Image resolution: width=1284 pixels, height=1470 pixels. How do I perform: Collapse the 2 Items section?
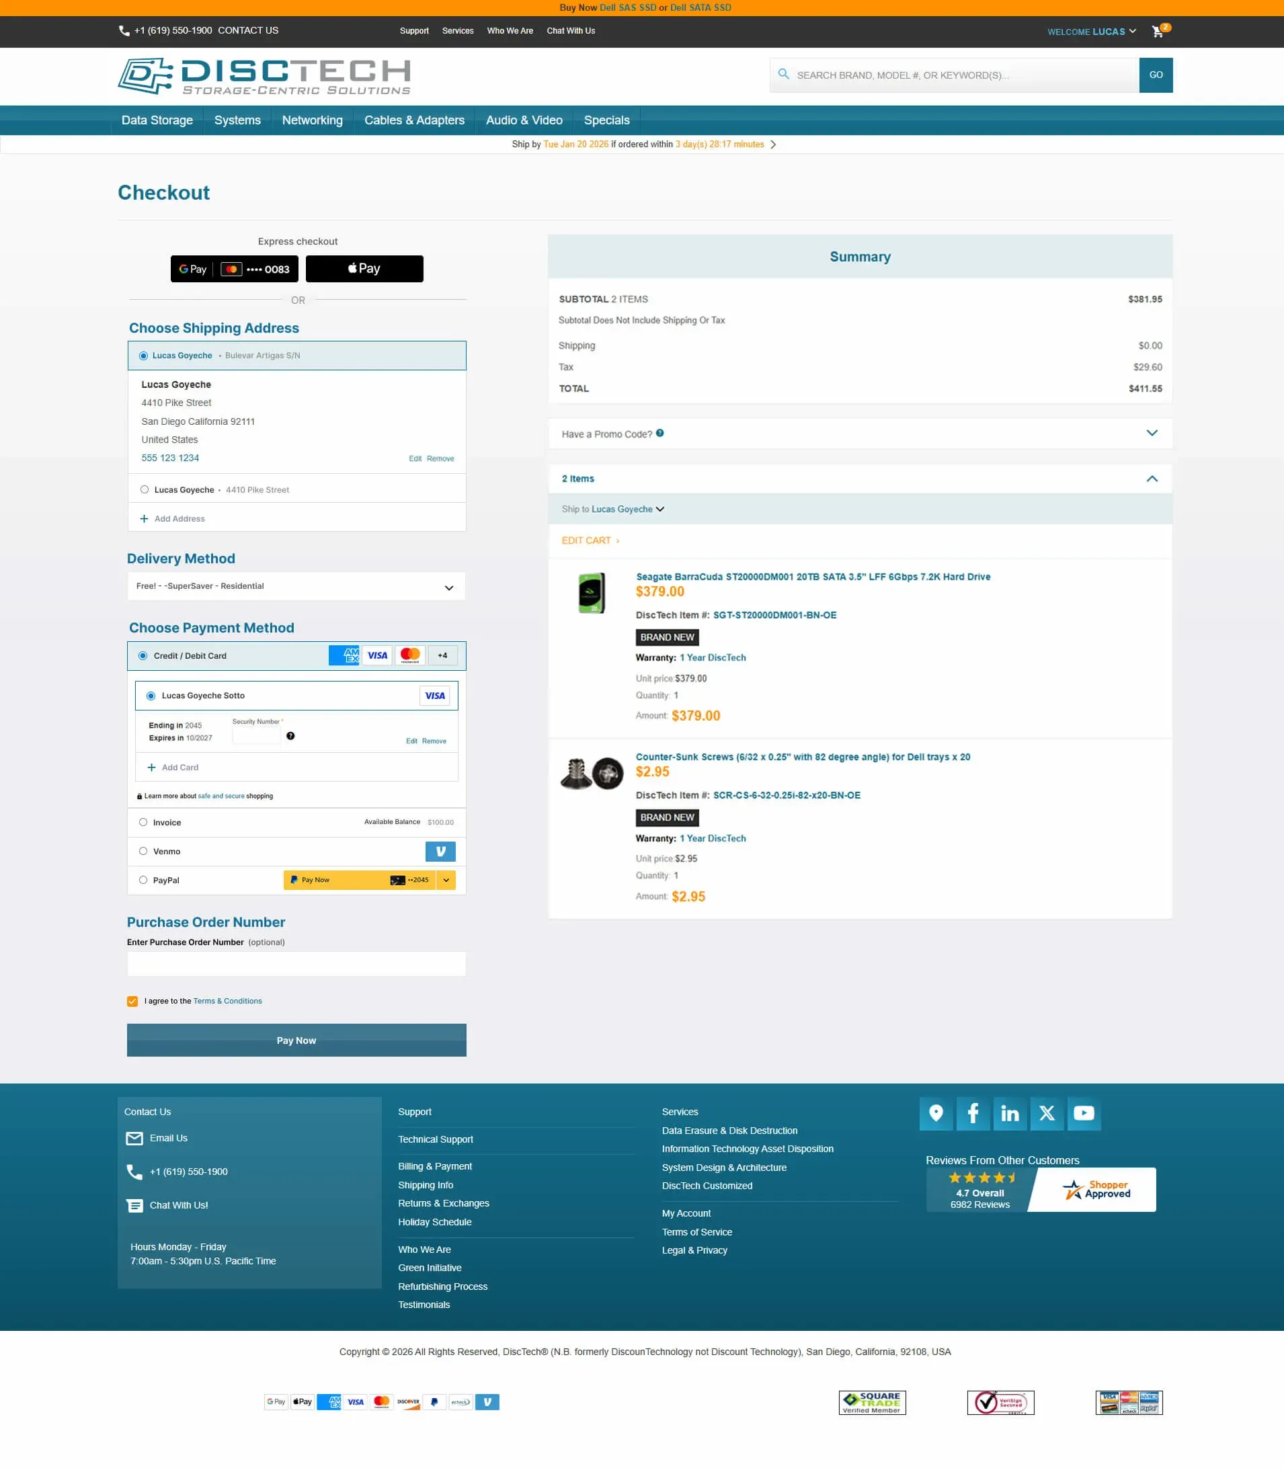[1152, 478]
